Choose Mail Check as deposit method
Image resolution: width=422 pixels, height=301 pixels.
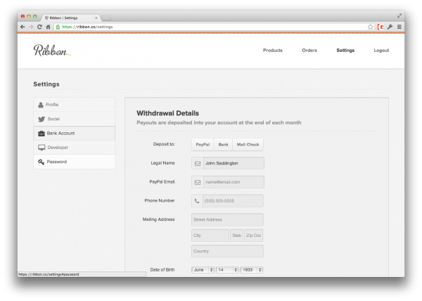point(248,144)
